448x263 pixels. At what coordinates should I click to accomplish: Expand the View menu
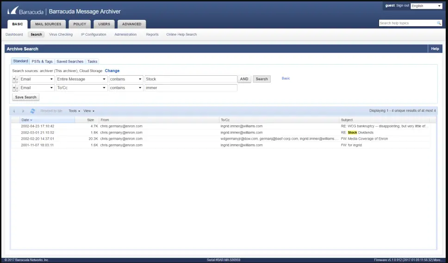click(x=89, y=111)
